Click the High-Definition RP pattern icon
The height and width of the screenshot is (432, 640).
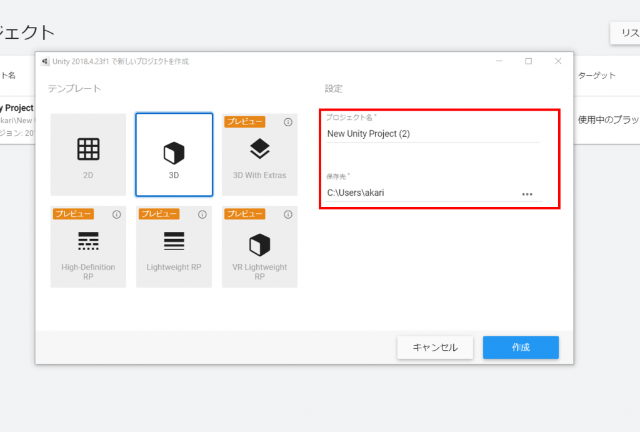pos(88,241)
